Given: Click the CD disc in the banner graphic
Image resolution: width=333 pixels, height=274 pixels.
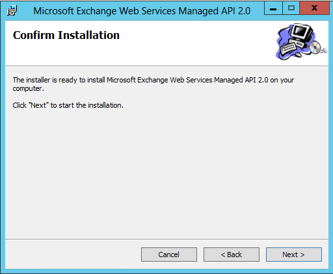Looking at the screenshot, I should click(x=315, y=47).
